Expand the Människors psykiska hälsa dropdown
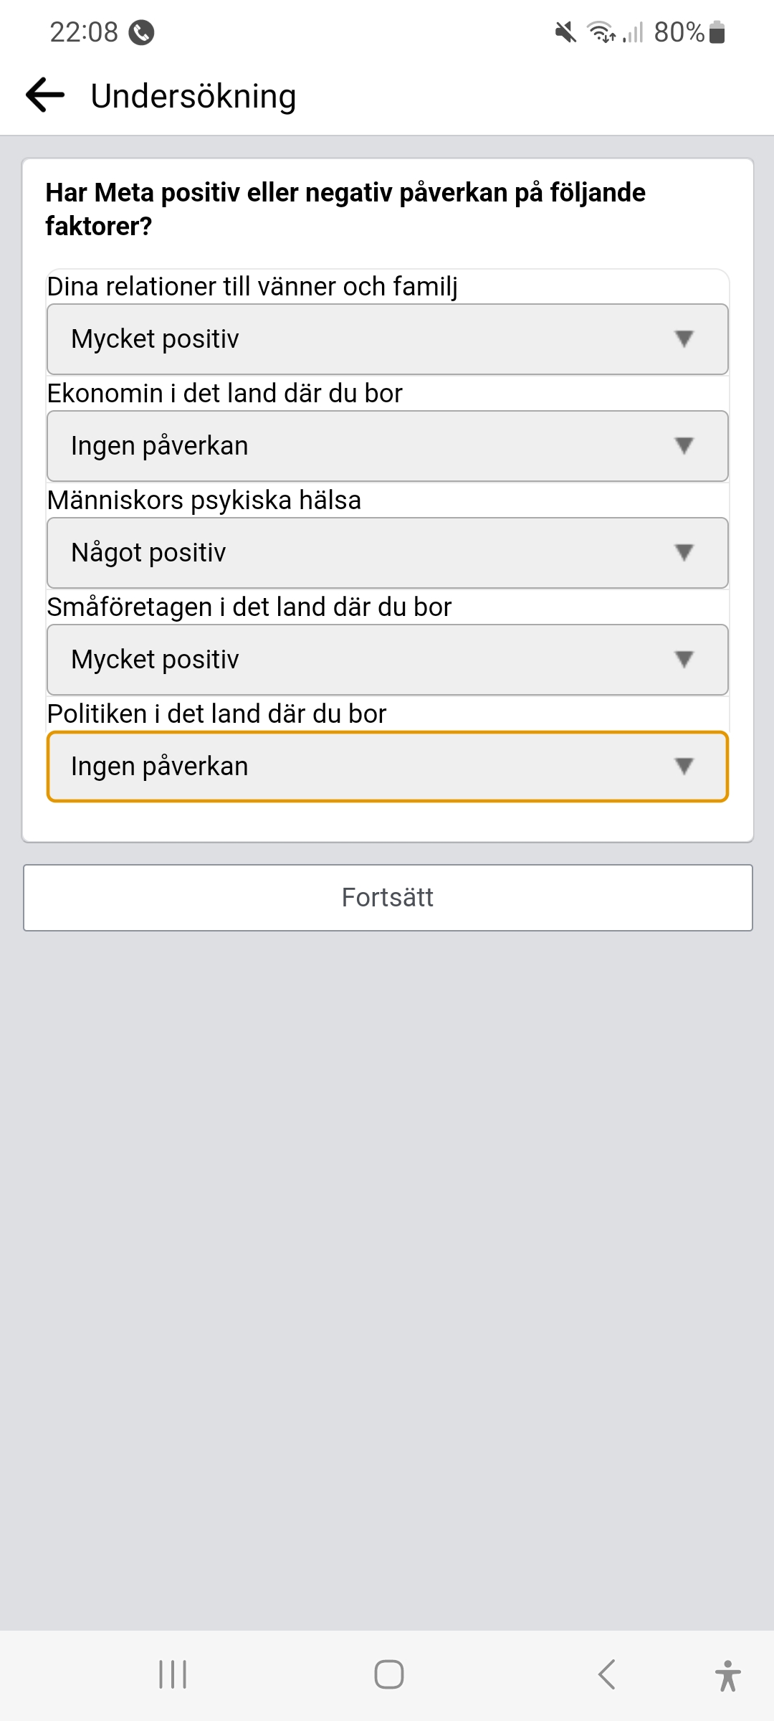Viewport: 774px width, 1721px height. click(x=387, y=553)
